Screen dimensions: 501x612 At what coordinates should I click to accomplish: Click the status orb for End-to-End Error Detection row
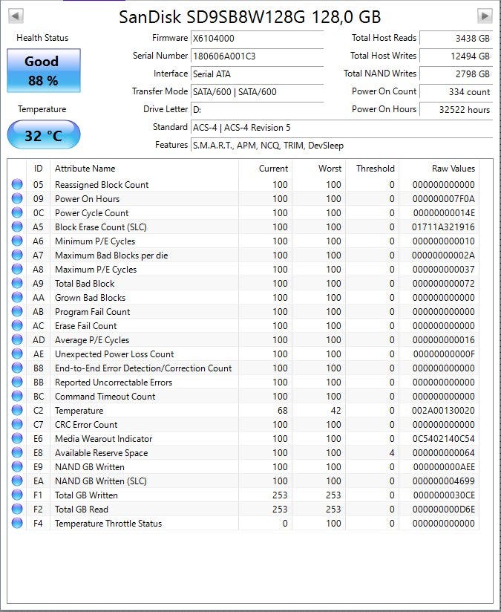point(17,368)
